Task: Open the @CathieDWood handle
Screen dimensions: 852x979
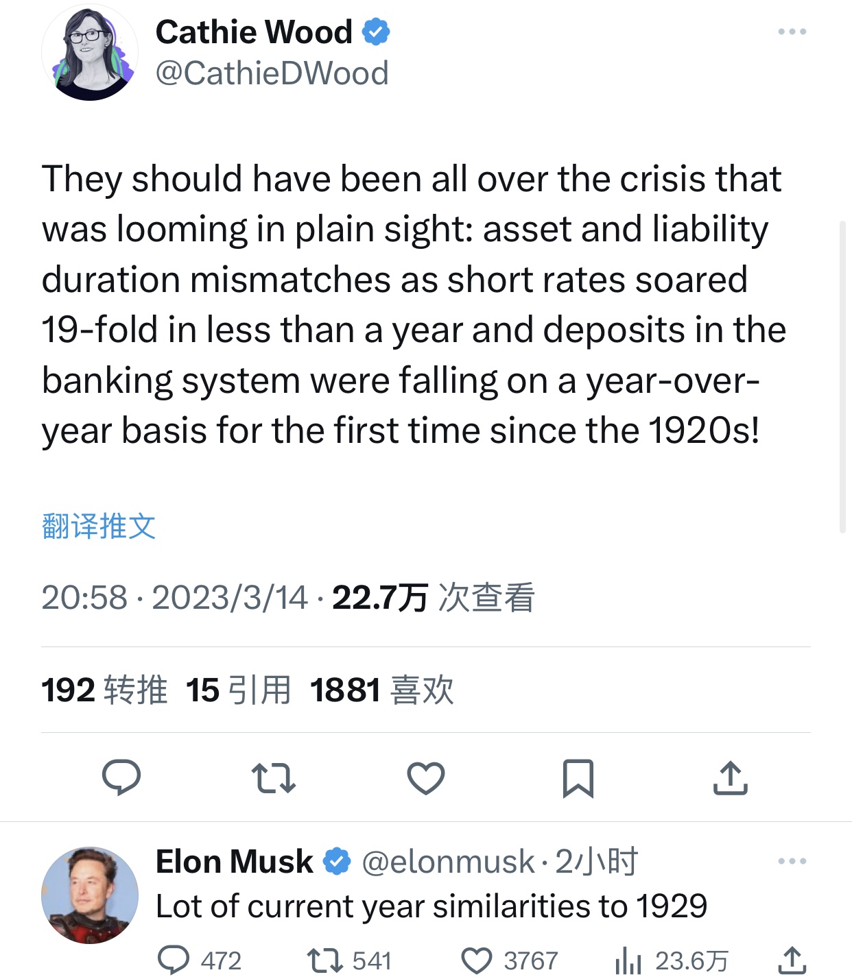Action: 272,73
